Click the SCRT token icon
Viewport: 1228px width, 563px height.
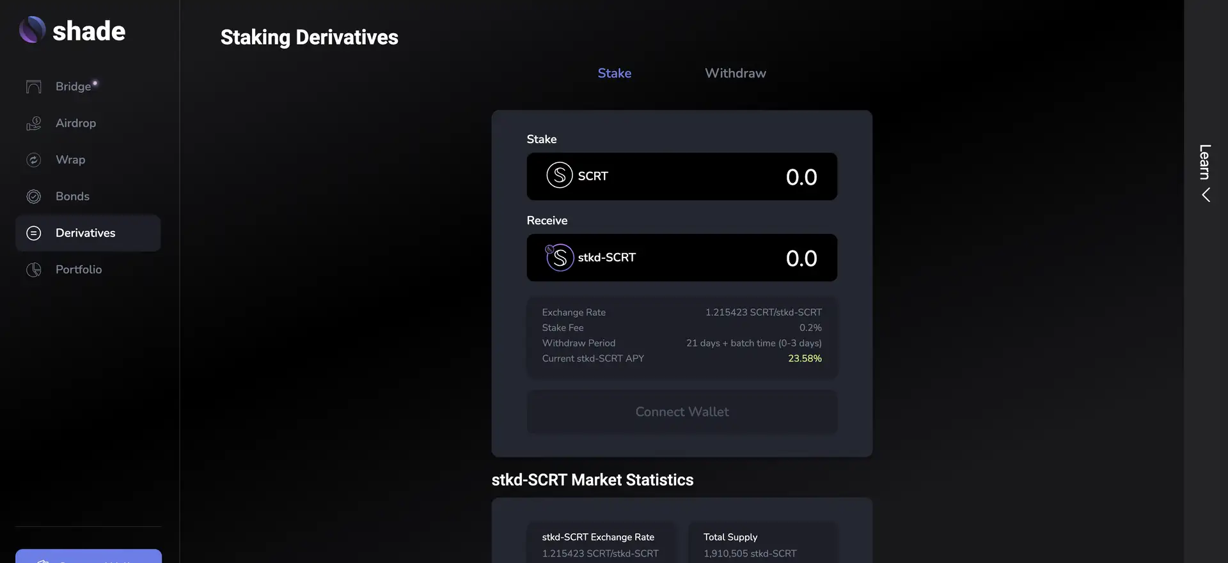pos(559,175)
